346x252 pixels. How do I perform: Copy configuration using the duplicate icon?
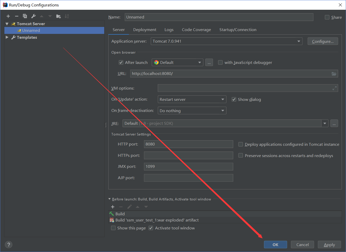point(25,16)
